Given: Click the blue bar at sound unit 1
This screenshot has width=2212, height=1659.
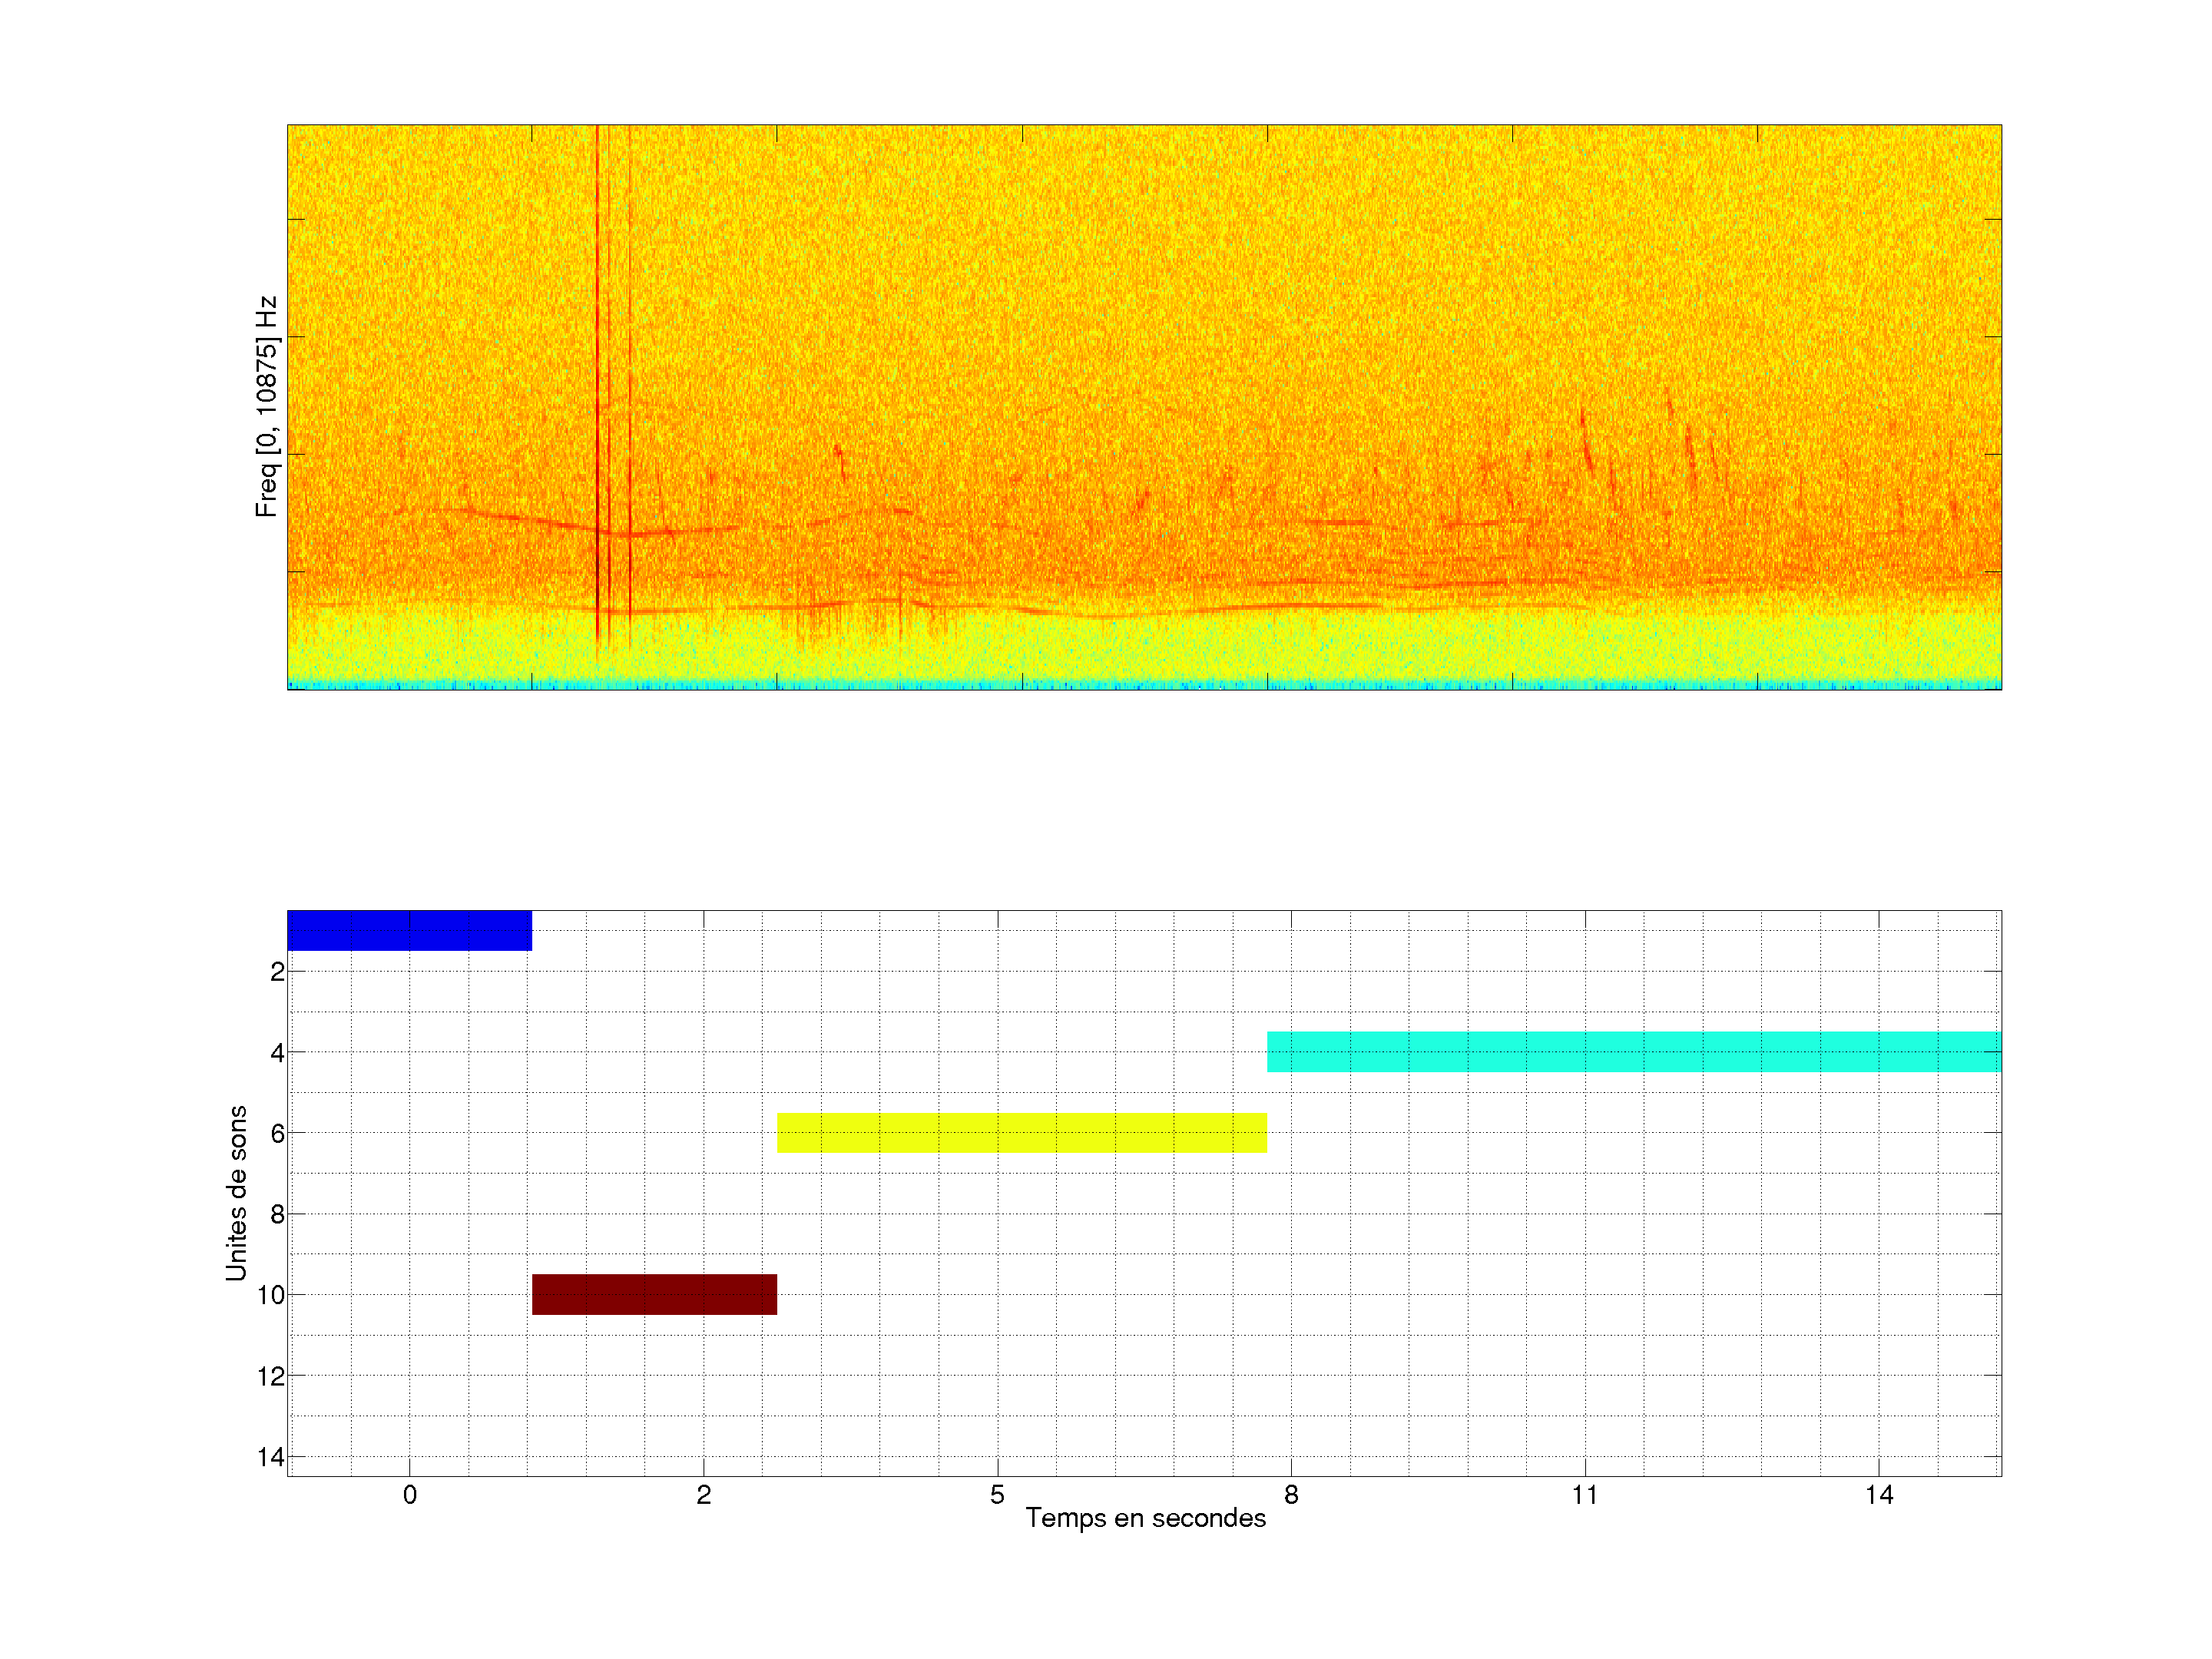Looking at the screenshot, I should tap(409, 930).
